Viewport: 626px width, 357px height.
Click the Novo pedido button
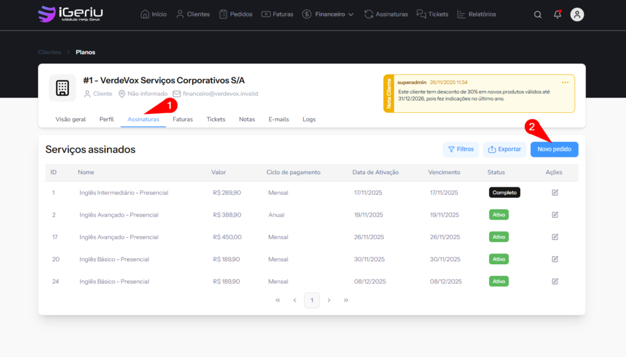tap(554, 150)
